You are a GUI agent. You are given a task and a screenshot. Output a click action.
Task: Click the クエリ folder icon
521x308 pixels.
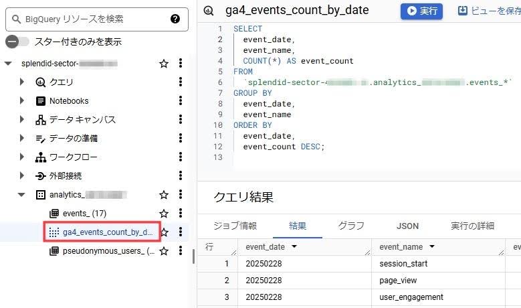41,82
